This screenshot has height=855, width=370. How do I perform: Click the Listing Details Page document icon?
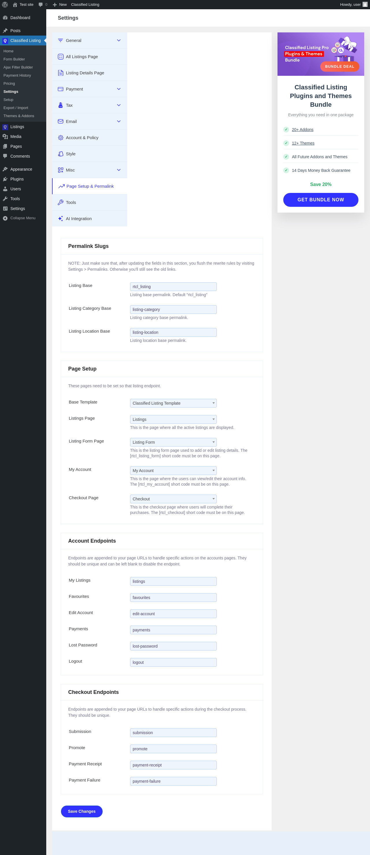(60, 73)
